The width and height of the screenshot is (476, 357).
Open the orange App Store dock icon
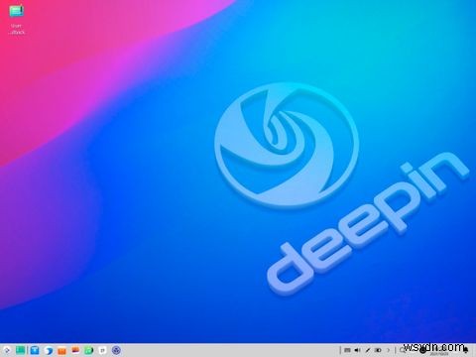(x=61, y=350)
